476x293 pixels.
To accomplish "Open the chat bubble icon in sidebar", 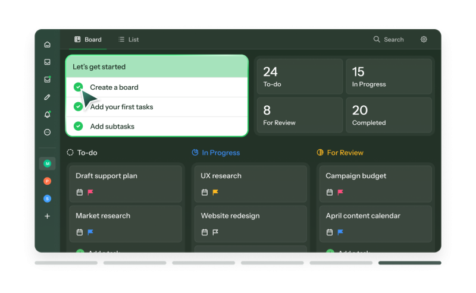I will click(x=47, y=133).
